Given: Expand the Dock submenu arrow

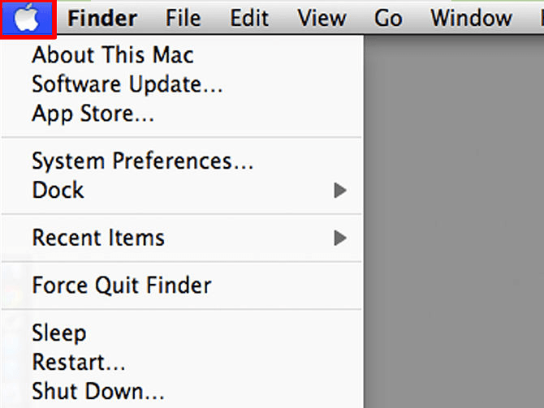Looking at the screenshot, I should point(340,191).
